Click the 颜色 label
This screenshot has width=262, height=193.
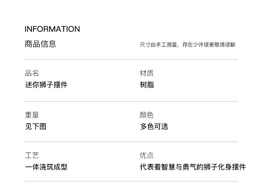coord(147,115)
